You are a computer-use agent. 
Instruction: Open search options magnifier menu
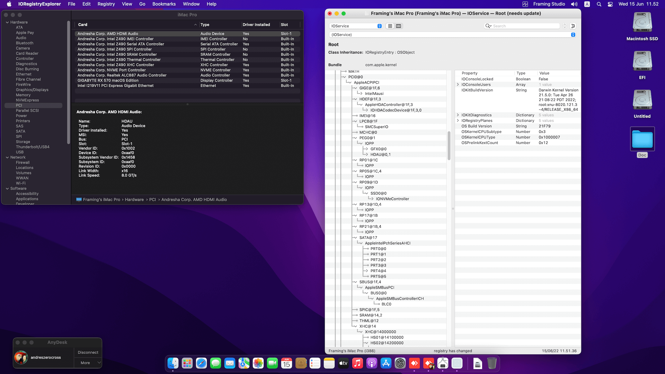point(489,26)
